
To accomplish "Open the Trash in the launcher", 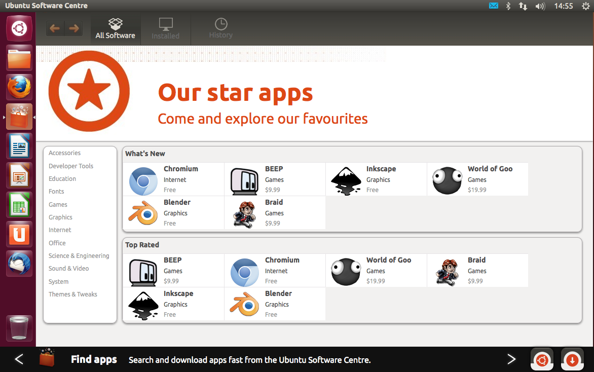I will (x=19, y=328).
